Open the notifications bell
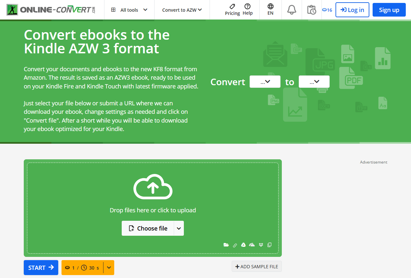The width and height of the screenshot is (411, 278). (292, 10)
